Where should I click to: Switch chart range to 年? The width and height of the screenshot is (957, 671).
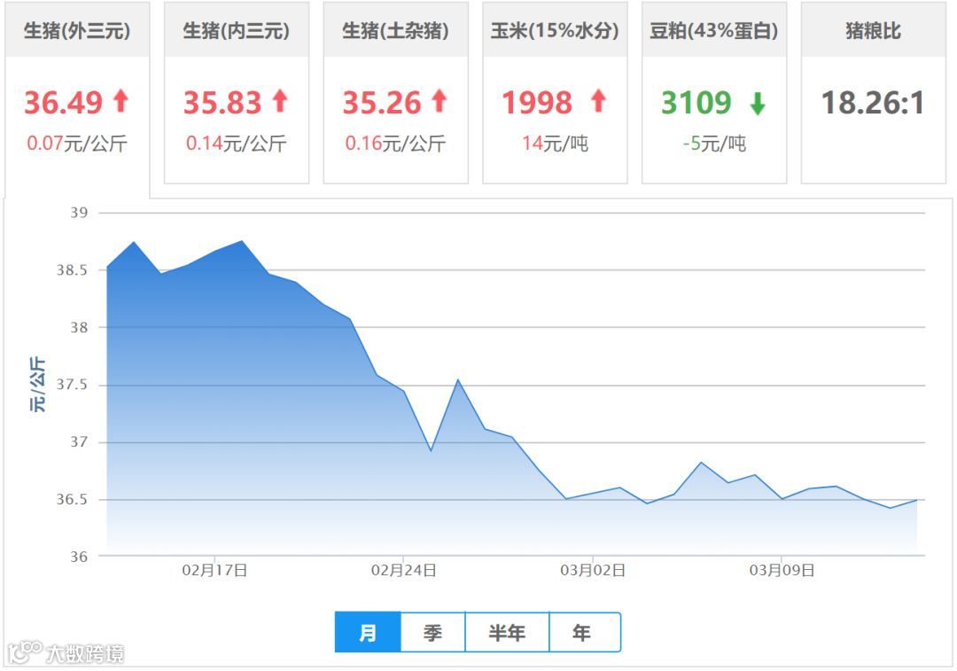click(585, 633)
